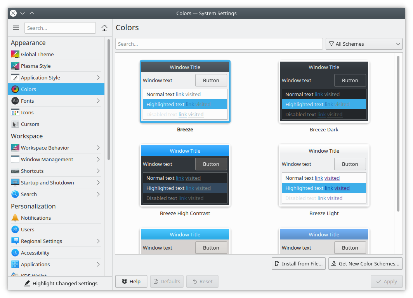Image resolution: width=413 pixels, height=298 pixels.
Task: Expand the Search chevron in the sidebar
Action: point(98,194)
